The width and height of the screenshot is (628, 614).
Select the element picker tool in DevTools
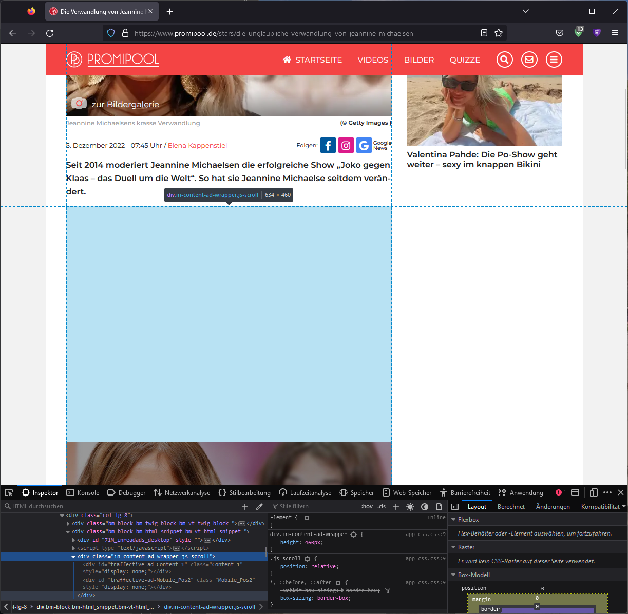click(x=8, y=492)
